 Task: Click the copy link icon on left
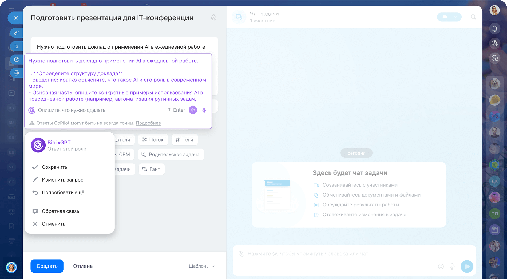click(x=16, y=33)
